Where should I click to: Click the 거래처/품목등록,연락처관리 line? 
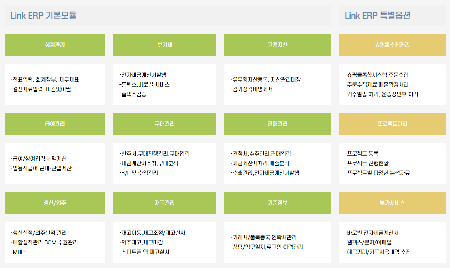tap(264, 237)
